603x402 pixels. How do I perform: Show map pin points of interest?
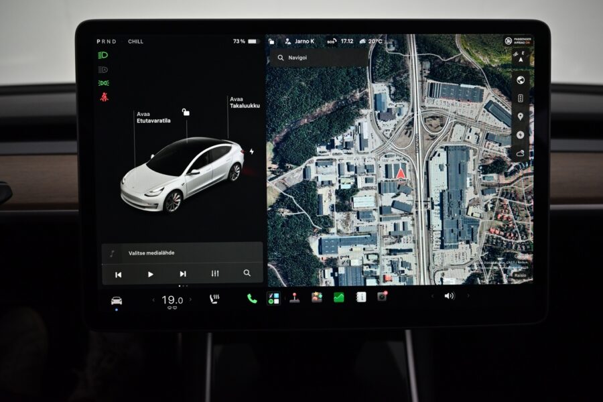tap(521, 117)
